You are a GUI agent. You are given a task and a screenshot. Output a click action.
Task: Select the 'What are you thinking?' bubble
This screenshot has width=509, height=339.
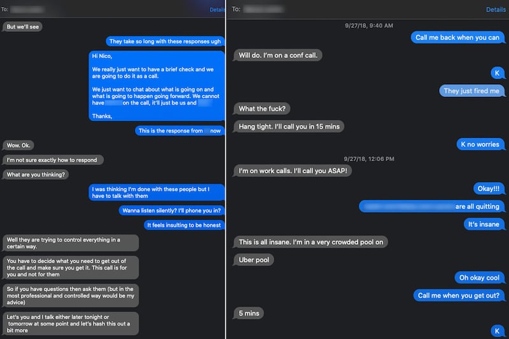(36, 175)
